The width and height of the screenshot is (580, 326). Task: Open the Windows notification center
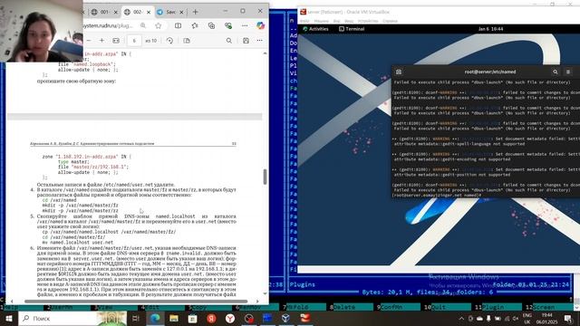[568, 318]
